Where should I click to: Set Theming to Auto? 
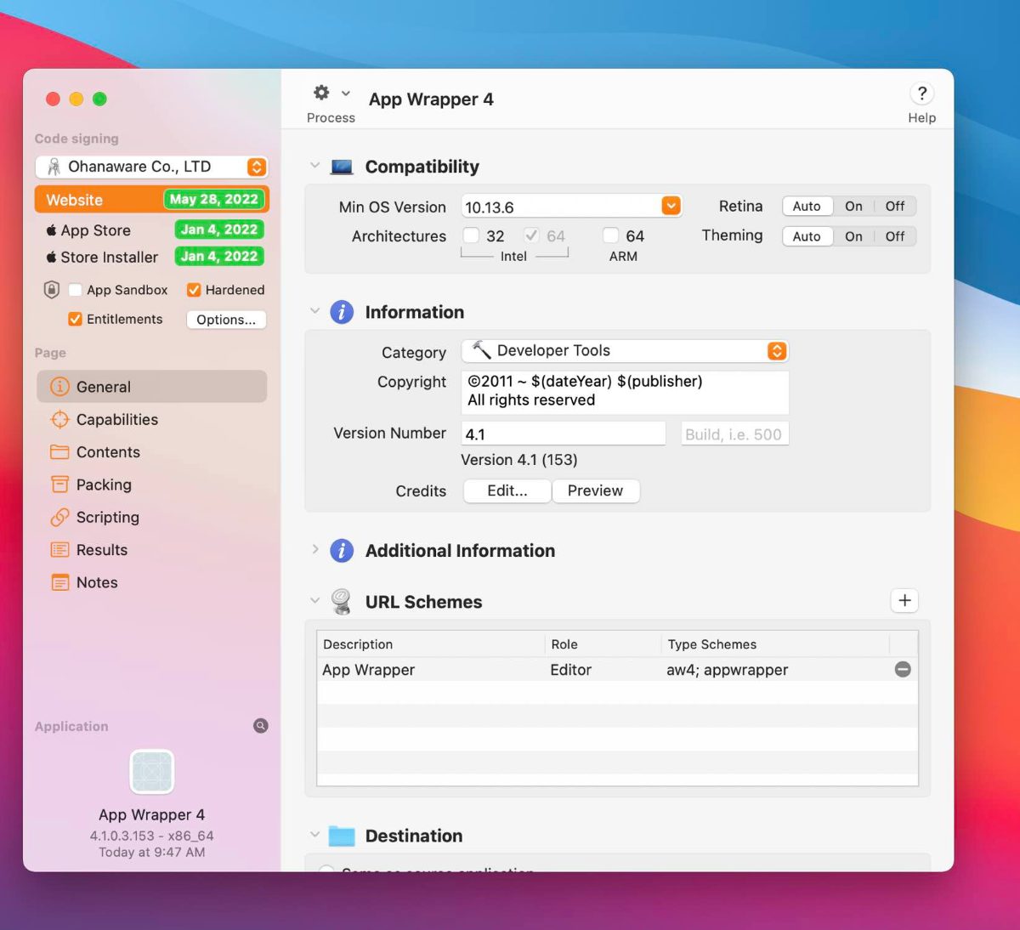[807, 236]
